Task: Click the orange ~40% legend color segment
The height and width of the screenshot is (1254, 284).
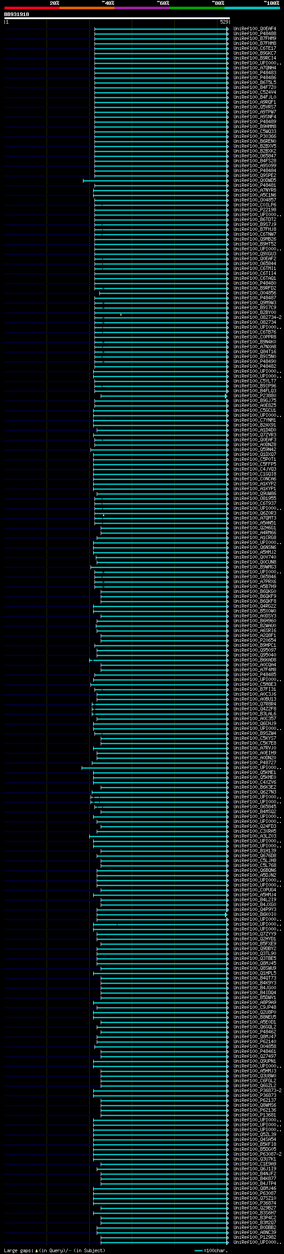Action: pyautogui.click(x=87, y=8)
